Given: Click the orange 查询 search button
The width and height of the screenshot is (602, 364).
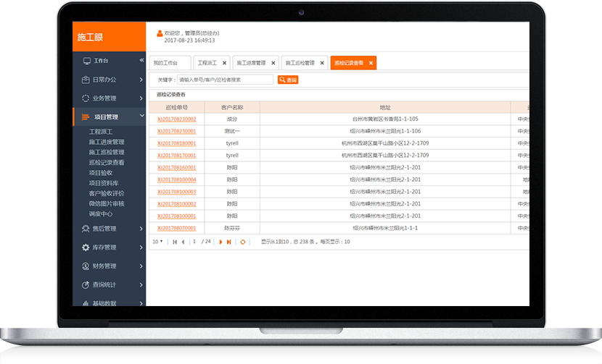Looking at the screenshot, I should coord(288,80).
